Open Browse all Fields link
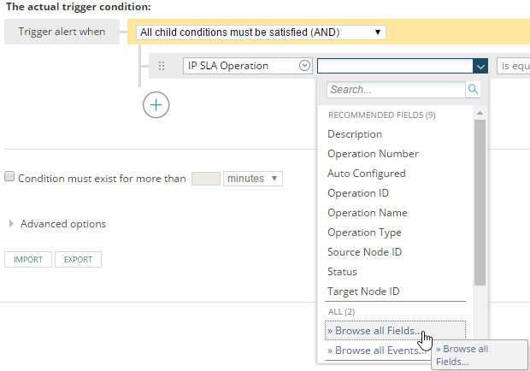This screenshot has height=371, width=530. pyautogui.click(x=374, y=331)
